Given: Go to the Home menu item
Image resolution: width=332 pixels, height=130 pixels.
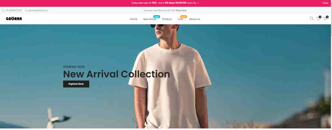Looking at the screenshot, I should [x=133, y=19].
